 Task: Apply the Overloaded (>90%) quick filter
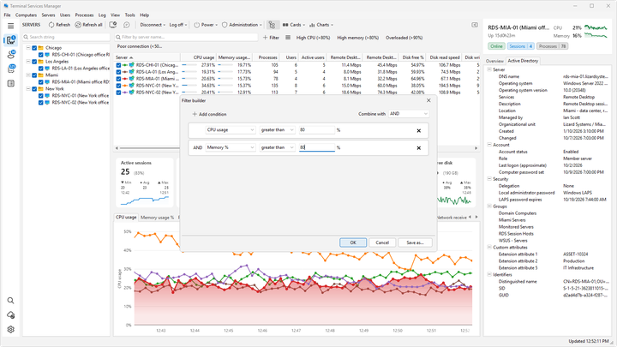(x=404, y=38)
